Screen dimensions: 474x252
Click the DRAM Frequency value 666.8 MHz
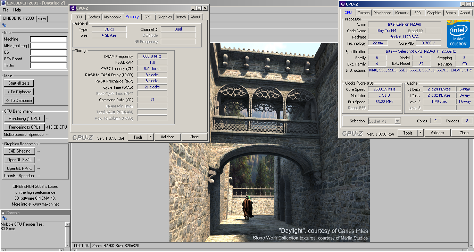point(152,57)
